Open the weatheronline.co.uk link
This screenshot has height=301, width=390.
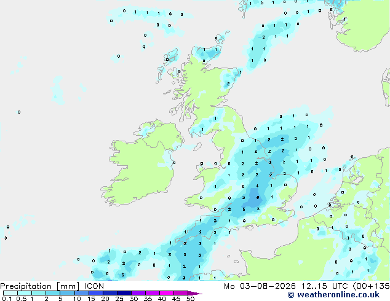[333, 295]
